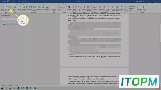
Task: Open the Equation dropdown
Action: (140, 8)
